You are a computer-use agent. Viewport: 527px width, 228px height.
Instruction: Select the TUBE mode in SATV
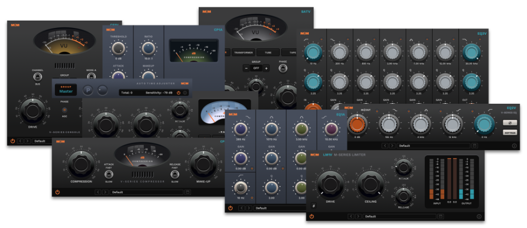tap(268, 52)
